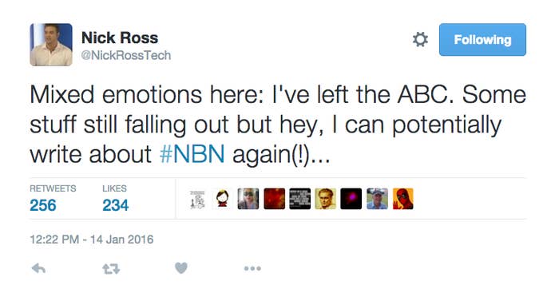Retweet this tweet using the retweet icon
The height and width of the screenshot is (301, 559).
(x=111, y=268)
